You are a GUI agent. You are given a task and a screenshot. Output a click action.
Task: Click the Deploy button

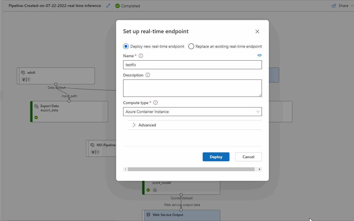[x=216, y=157]
